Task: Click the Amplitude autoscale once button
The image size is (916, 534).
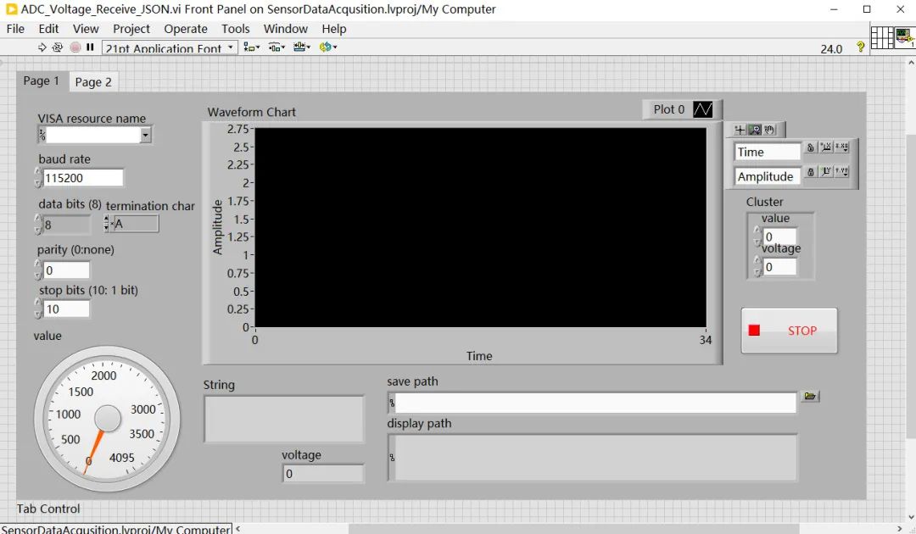Action: click(825, 172)
